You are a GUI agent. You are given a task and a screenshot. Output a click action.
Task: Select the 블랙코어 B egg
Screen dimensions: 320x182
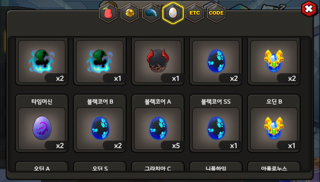coord(100,123)
